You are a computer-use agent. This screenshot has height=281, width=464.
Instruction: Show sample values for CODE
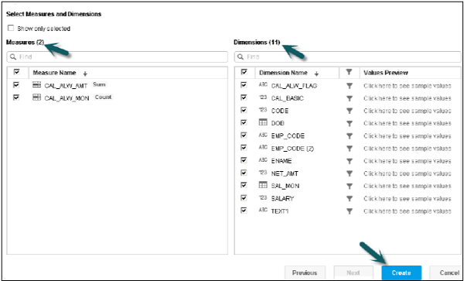tap(408, 111)
